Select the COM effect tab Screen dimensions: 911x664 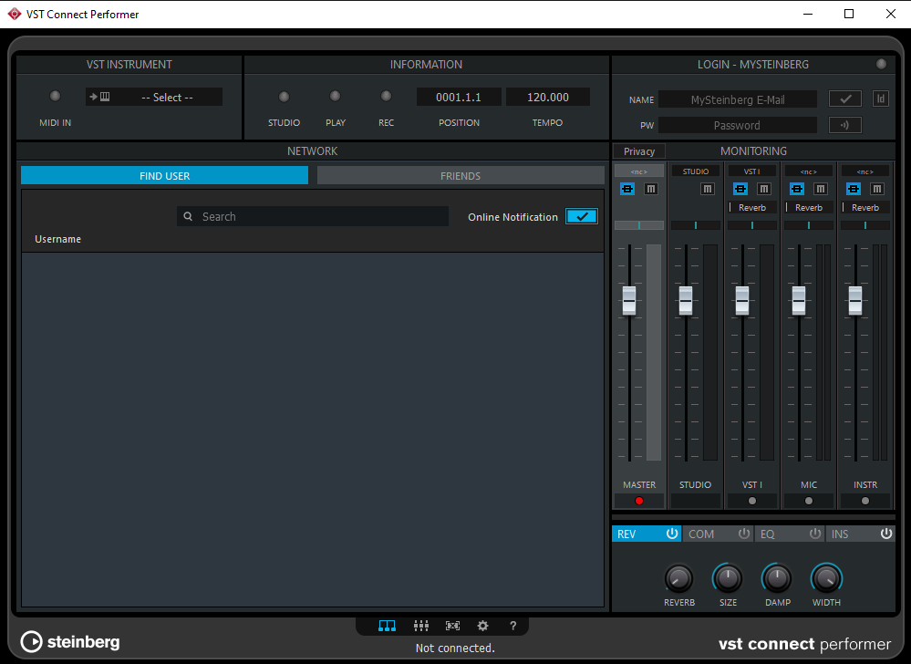(x=718, y=534)
